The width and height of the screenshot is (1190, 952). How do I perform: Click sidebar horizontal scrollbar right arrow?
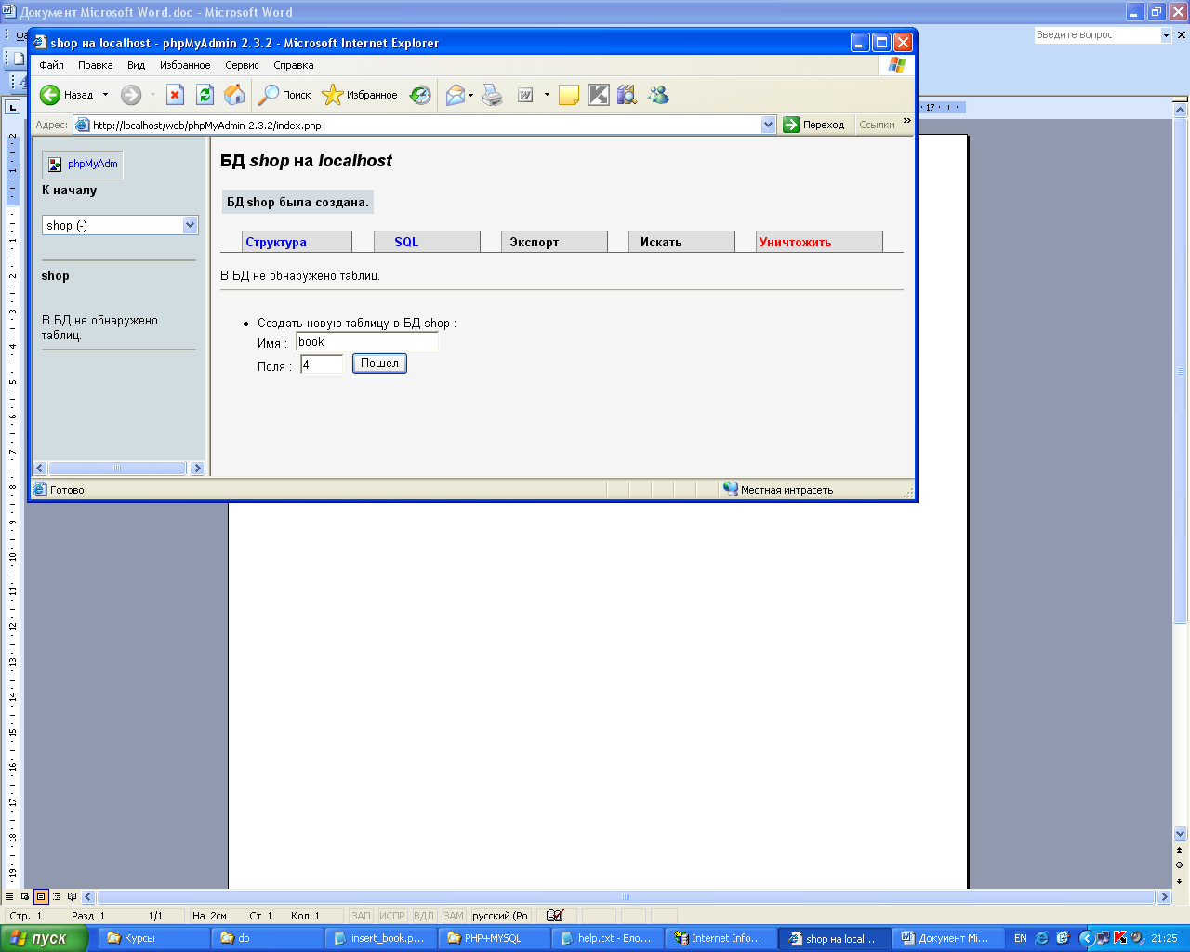pyautogui.click(x=197, y=468)
